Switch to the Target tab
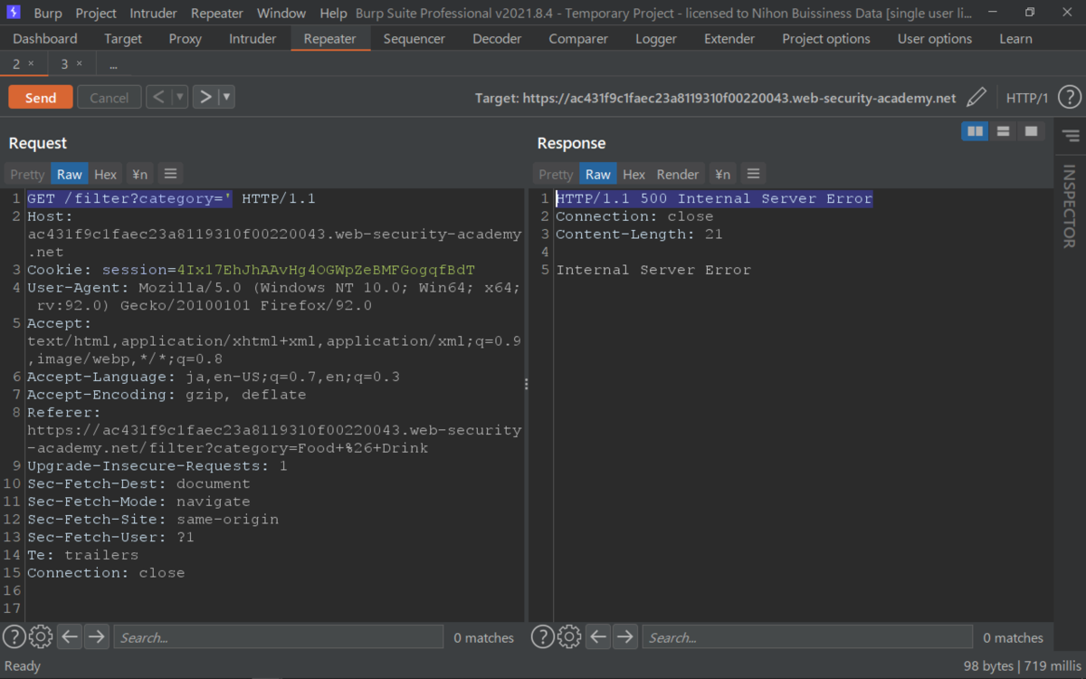Image resolution: width=1086 pixels, height=679 pixels. pos(123,39)
